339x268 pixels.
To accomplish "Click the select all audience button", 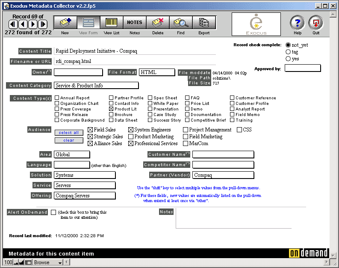I will [x=69, y=133].
